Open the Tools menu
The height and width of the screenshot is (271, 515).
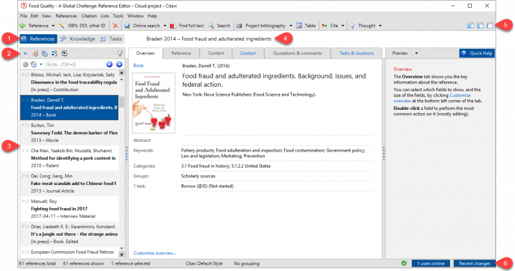click(x=118, y=15)
